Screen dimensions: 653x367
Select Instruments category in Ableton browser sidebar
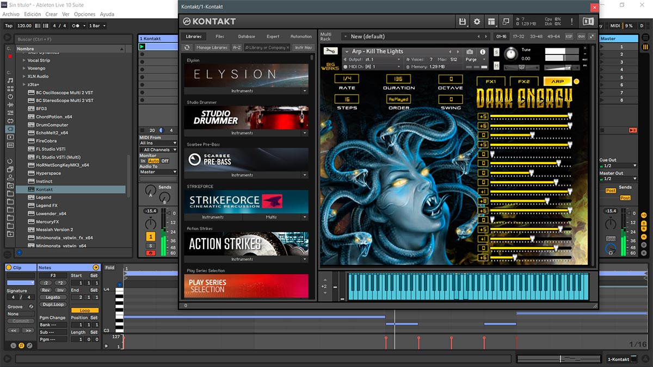pyautogui.click(x=11, y=97)
